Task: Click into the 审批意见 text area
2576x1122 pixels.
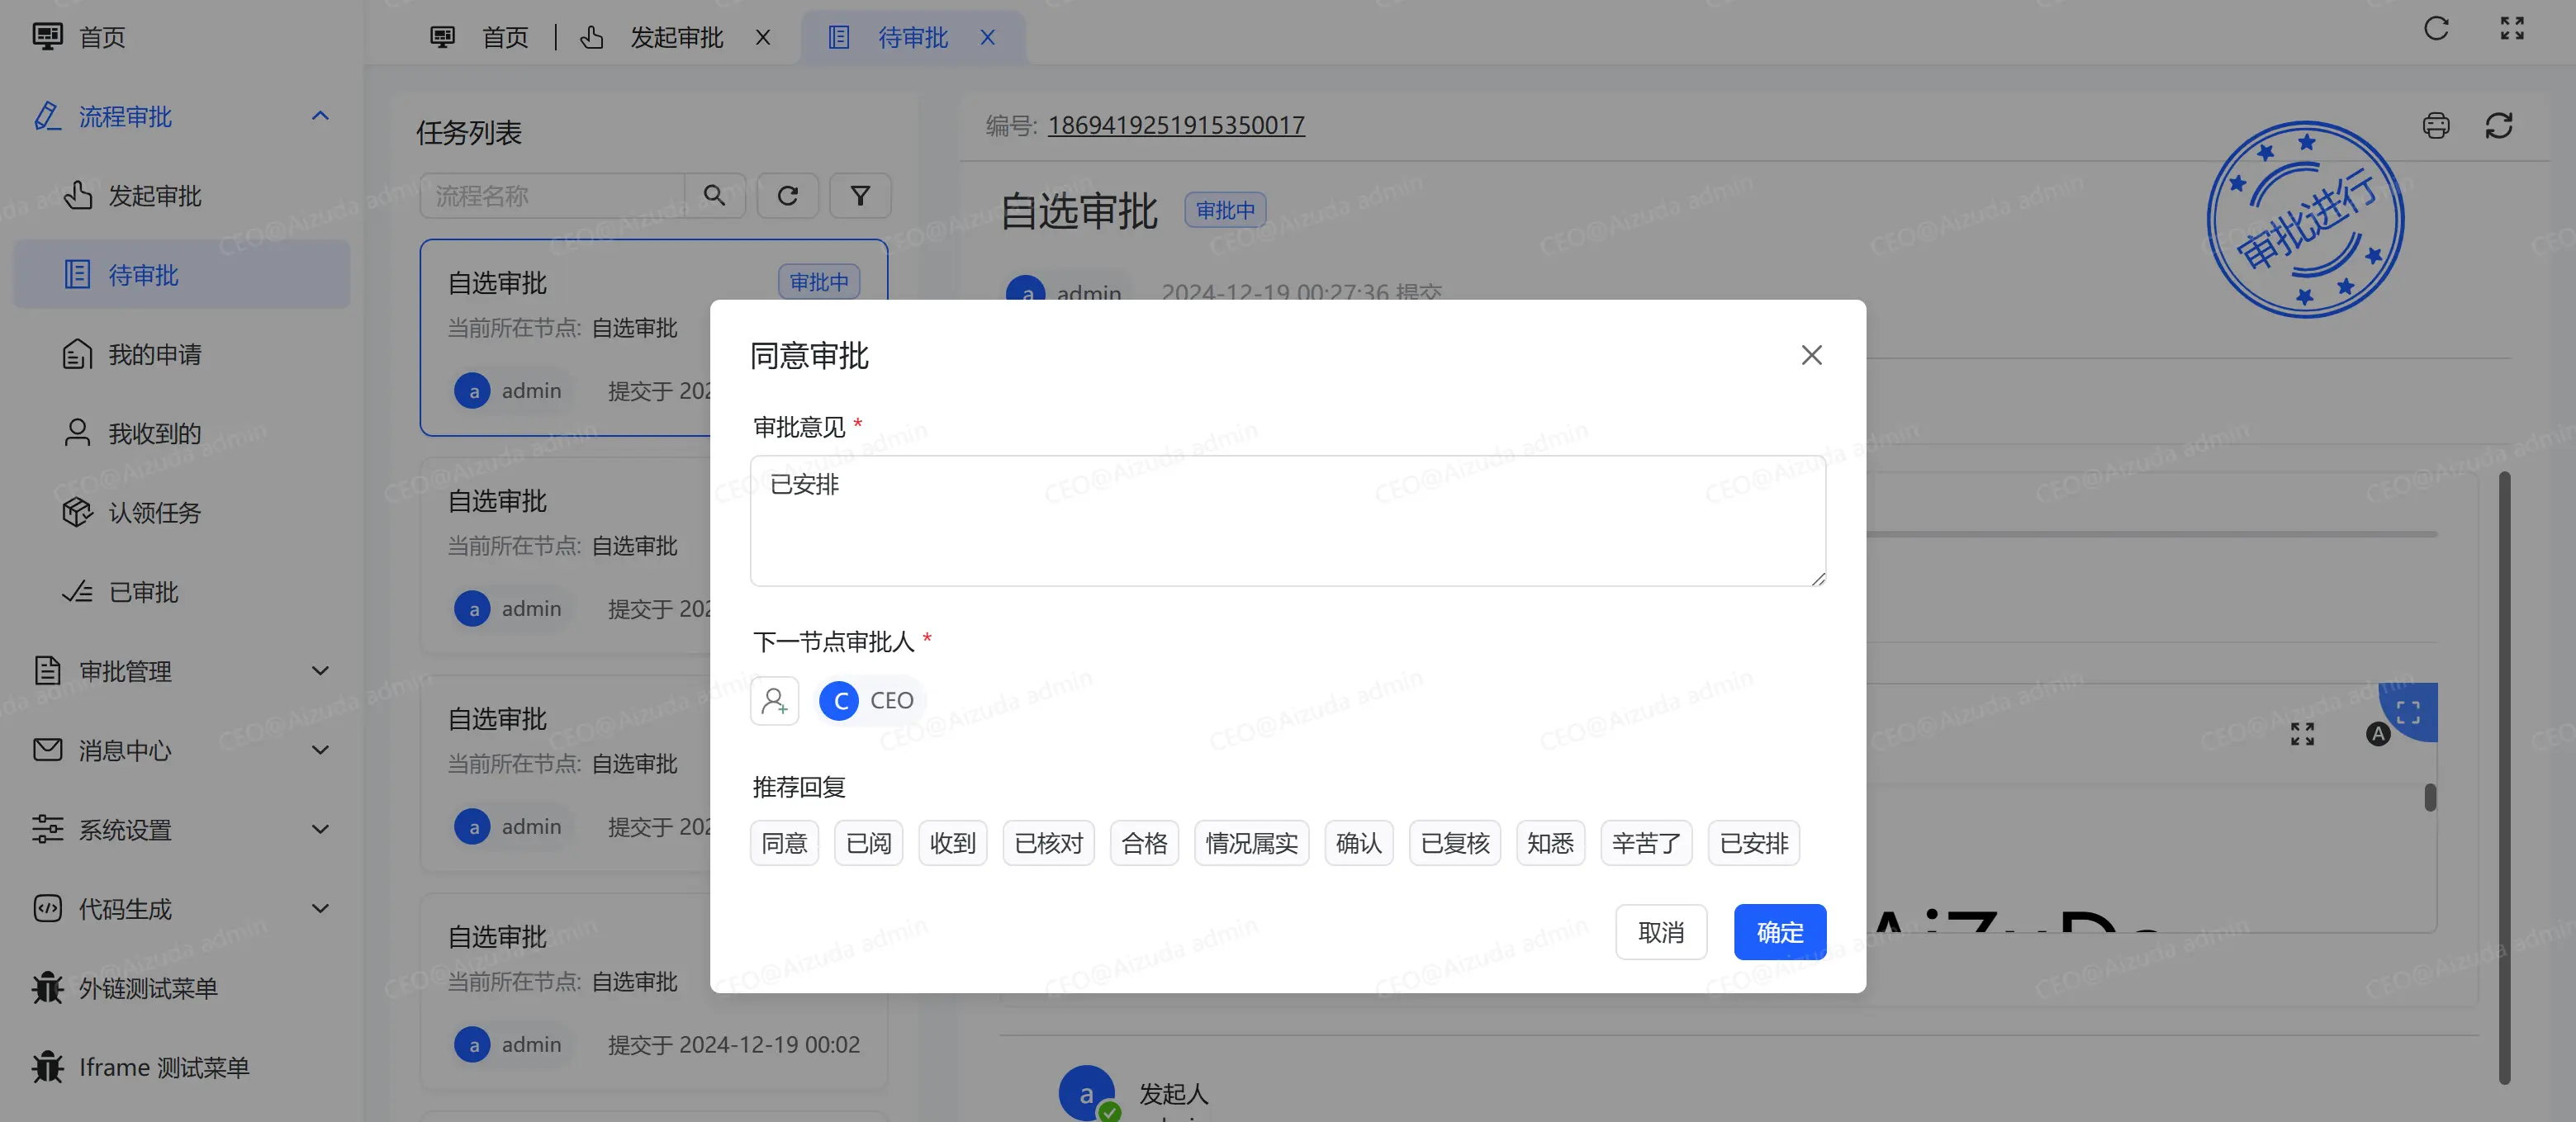Action: [1288, 521]
